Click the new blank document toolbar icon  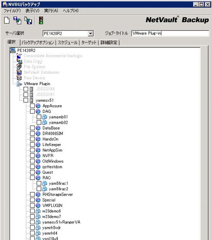pos(7,20)
